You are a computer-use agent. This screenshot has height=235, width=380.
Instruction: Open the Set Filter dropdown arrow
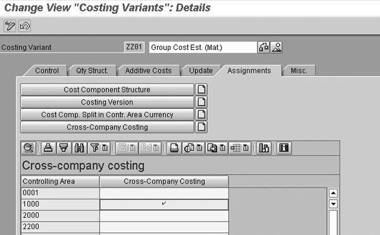click(104, 148)
